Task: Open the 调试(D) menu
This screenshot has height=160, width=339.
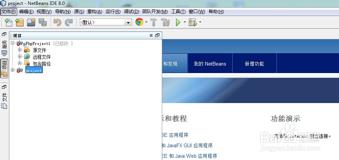Action: tap(131, 12)
